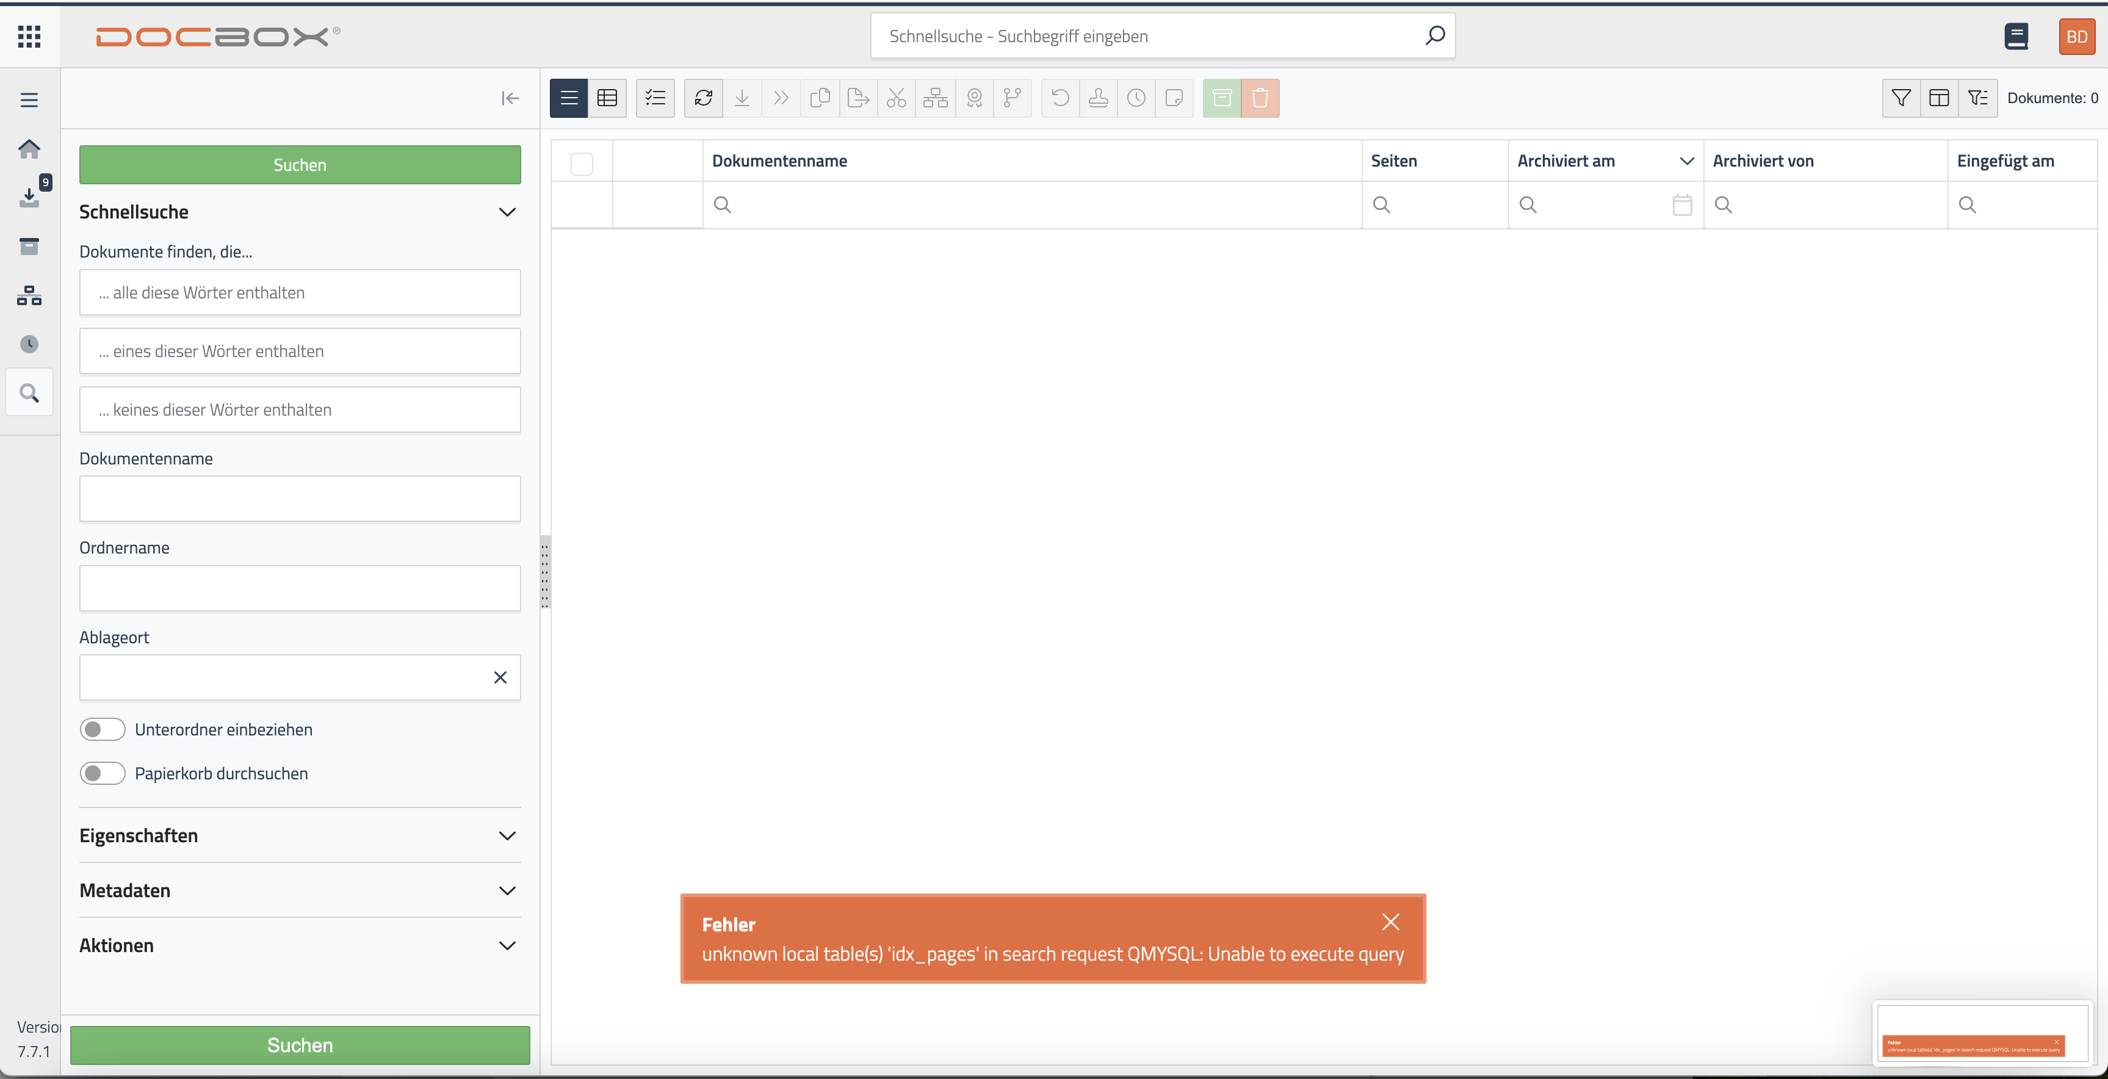
Task: Switch to table grid view
Action: point(607,98)
